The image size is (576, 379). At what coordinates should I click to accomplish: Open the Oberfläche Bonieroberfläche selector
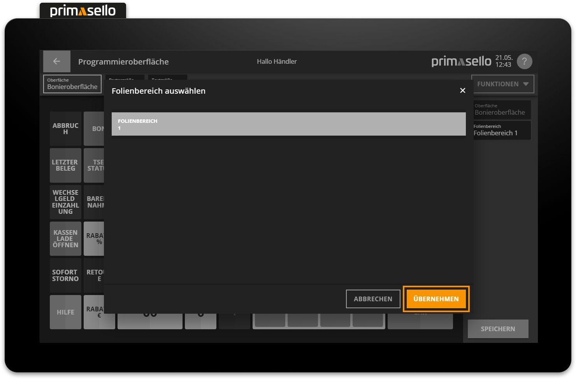point(72,84)
